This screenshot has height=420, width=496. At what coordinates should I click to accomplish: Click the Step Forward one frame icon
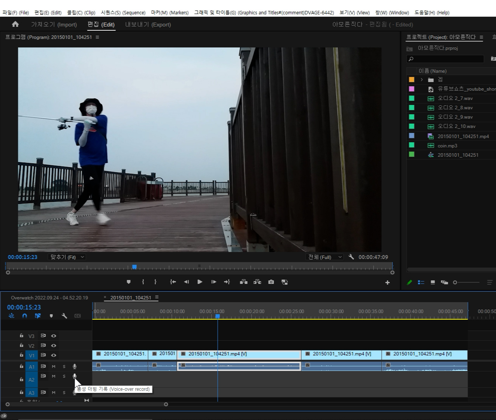click(213, 282)
